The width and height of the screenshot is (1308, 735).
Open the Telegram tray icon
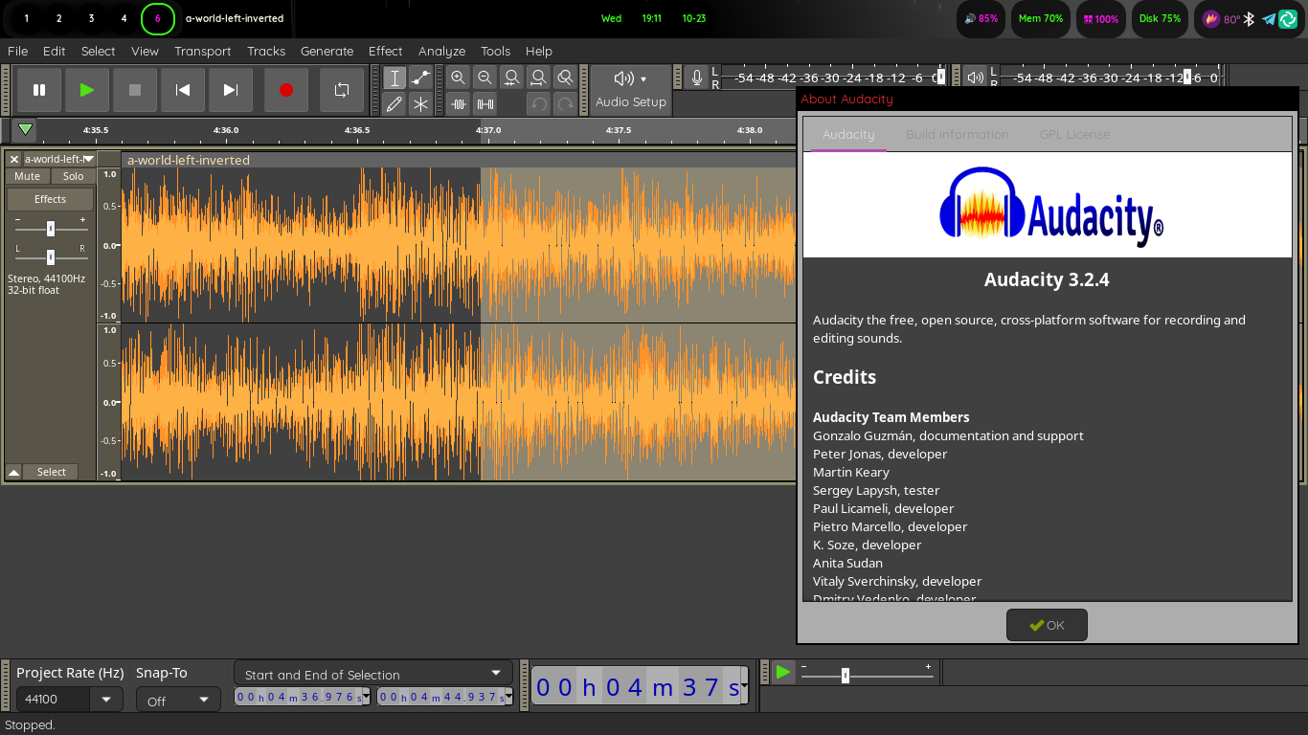point(1269,18)
